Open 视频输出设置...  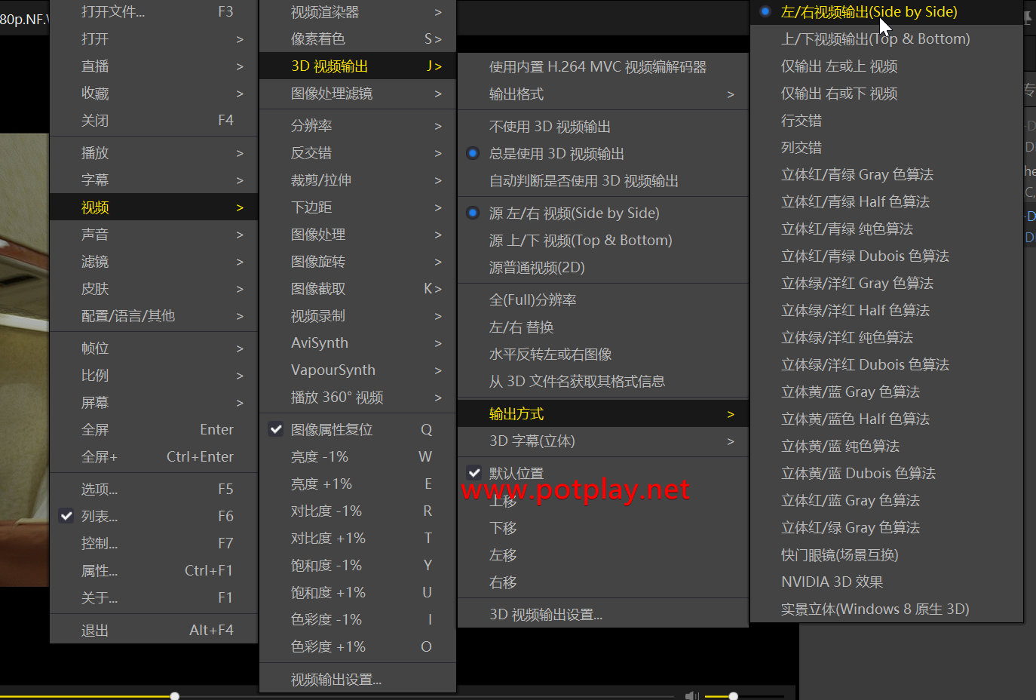click(x=357, y=680)
